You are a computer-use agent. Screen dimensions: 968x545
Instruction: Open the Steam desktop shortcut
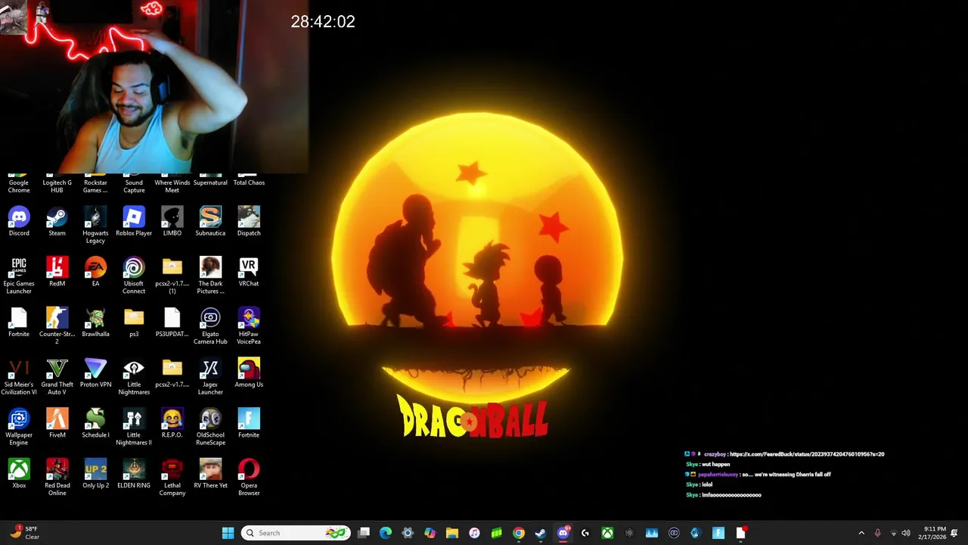(57, 222)
